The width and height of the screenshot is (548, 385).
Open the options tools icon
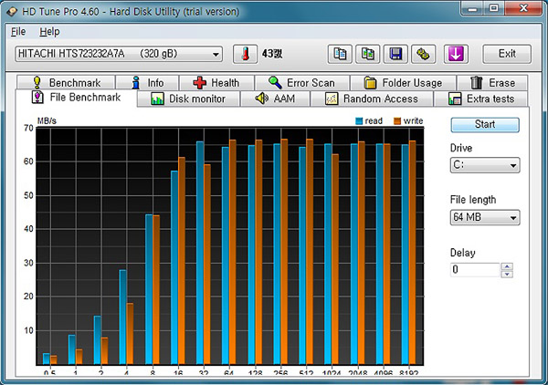pyautogui.click(x=423, y=54)
